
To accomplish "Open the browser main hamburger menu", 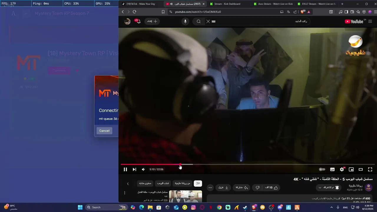I will click(375, 12).
